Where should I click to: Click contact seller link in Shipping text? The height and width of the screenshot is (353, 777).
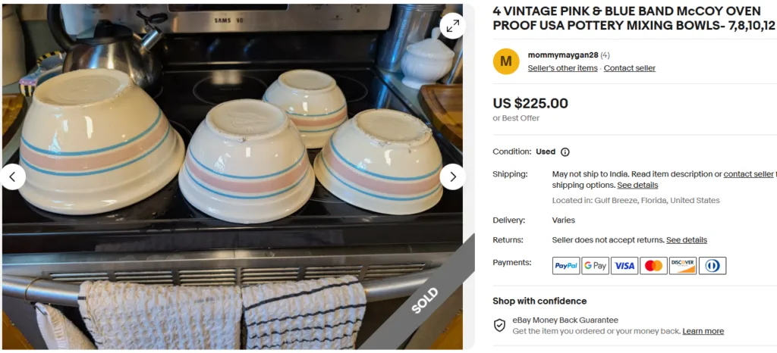[747, 174]
